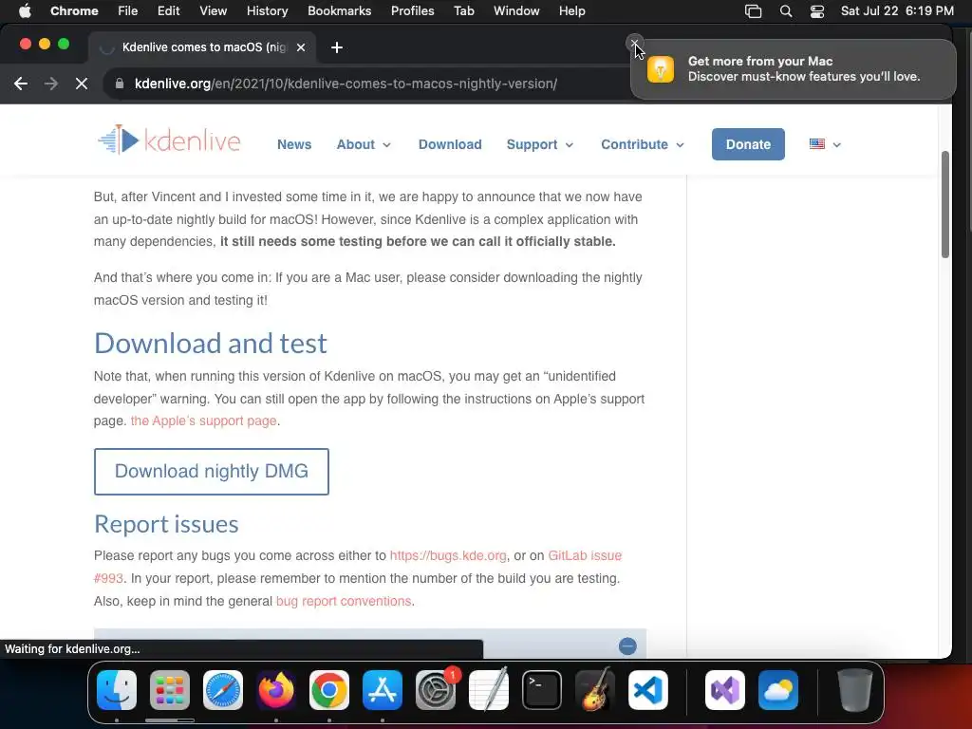Click the blue minus circle on the image

[x=627, y=645]
